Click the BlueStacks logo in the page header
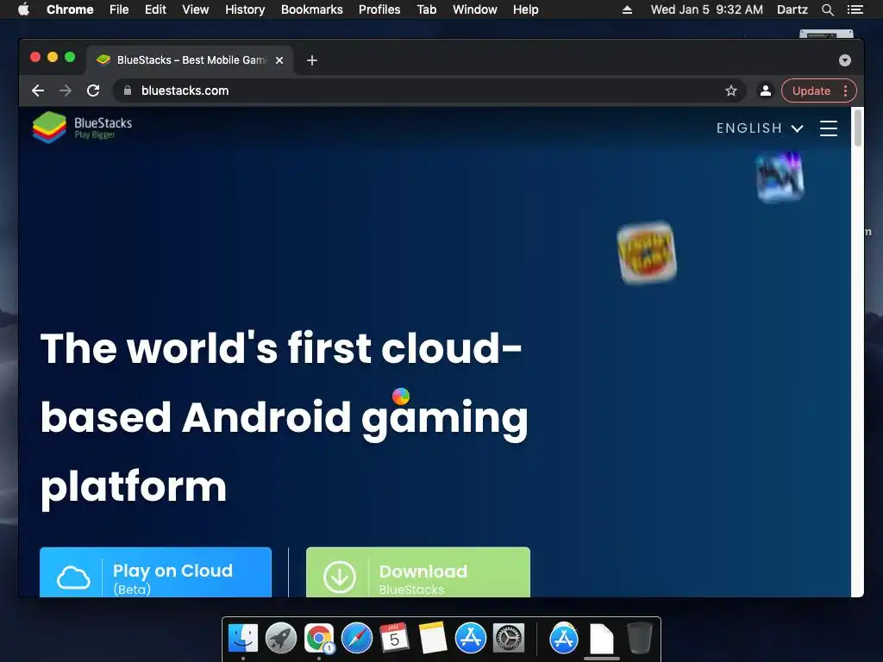Image resolution: width=883 pixels, height=662 pixels. tap(82, 128)
